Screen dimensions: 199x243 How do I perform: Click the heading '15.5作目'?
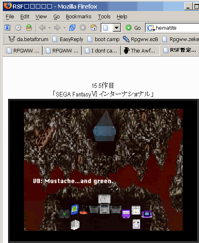[103, 85]
